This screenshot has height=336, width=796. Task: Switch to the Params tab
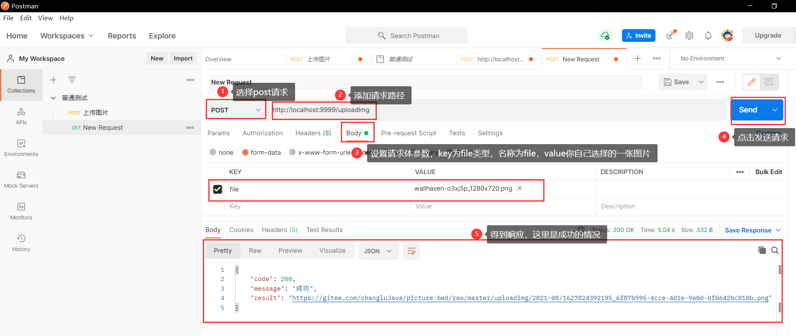click(218, 133)
